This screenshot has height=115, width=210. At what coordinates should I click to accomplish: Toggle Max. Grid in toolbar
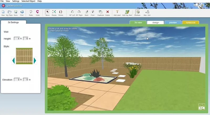tap(147, 12)
